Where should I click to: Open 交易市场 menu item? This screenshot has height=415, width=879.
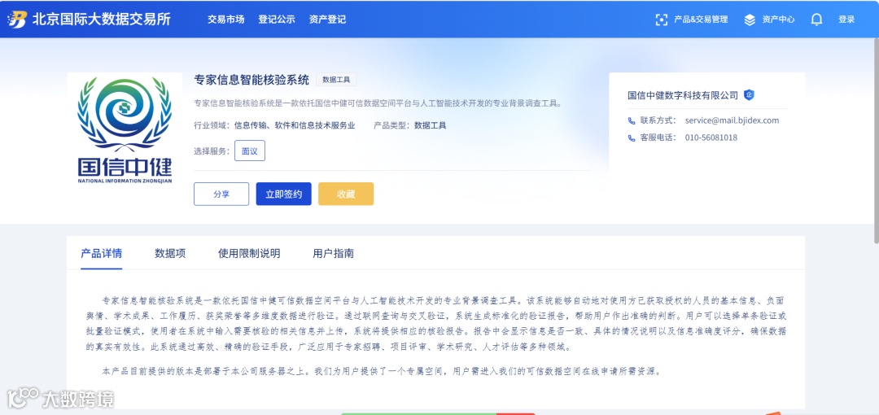click(x=226, y=19)
